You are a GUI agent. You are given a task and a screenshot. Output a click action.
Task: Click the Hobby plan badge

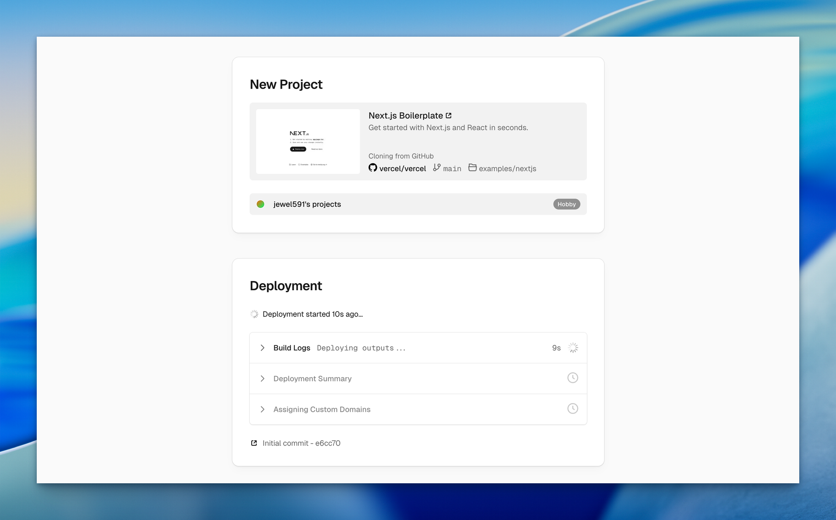[x=566, y=204]
